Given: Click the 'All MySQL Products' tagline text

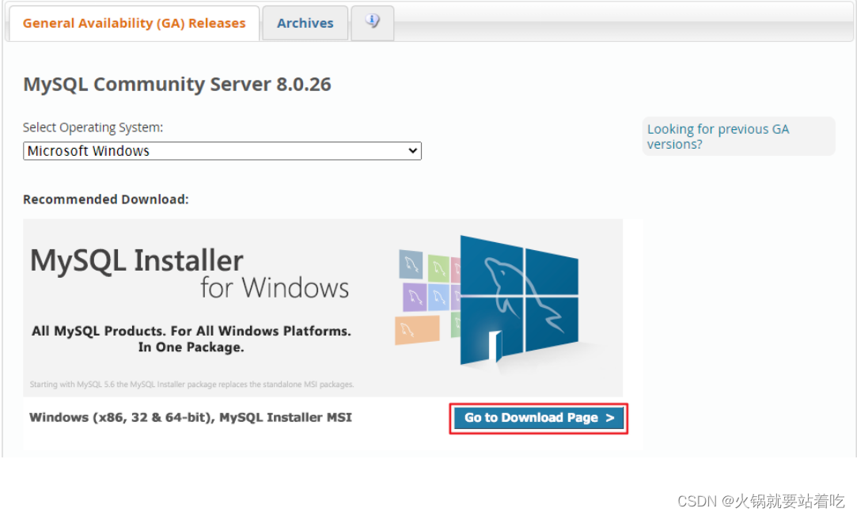Looking at the screenshot, I should [x=191, y=339].
